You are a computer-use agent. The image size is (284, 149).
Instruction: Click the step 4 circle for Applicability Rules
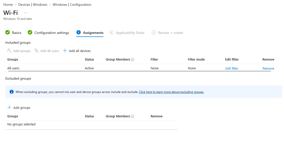pyautogui.click(x=111, y=32)
